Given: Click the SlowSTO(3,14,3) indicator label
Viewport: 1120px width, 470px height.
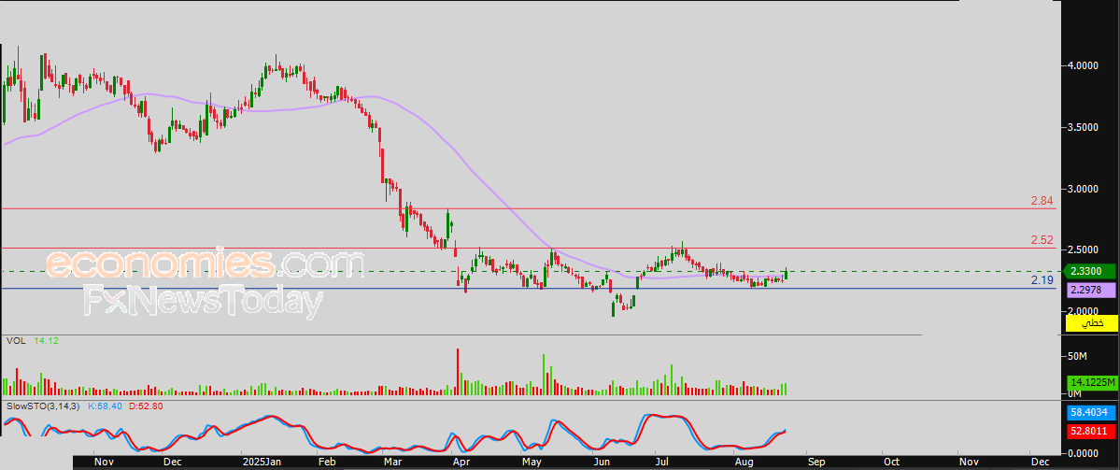Looking at the screenshot, I should pyautogui.click(x=44, y=406).
